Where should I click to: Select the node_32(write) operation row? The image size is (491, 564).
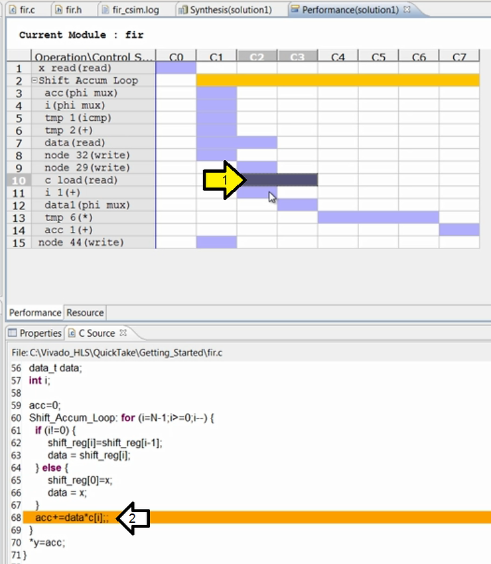click(x=94, y=155)
